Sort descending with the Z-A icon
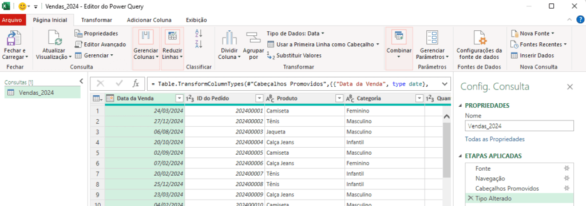This screenshot has height=206, width=586. point(199,45)
